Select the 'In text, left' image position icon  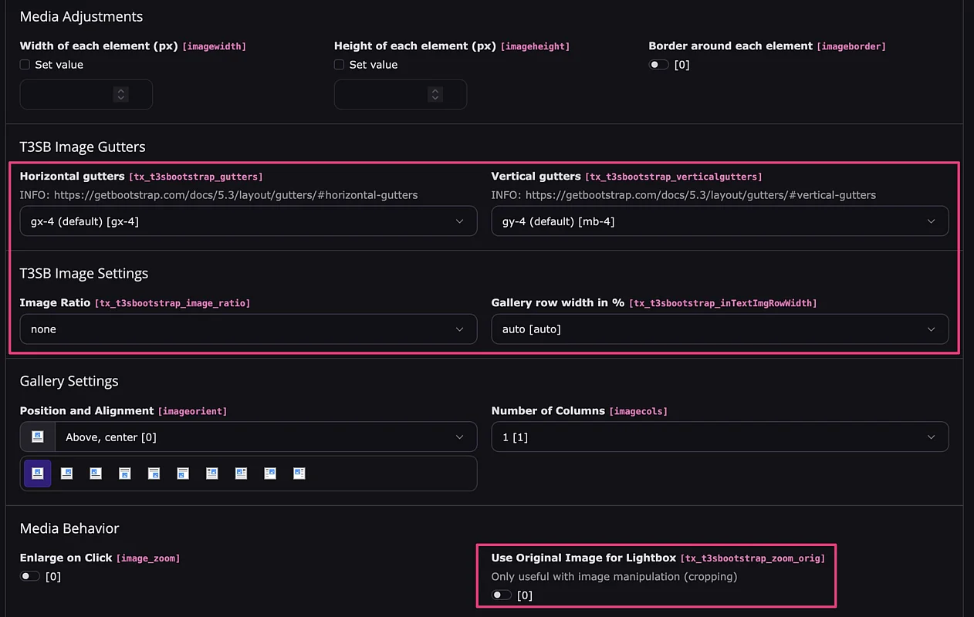coord(241,474)
